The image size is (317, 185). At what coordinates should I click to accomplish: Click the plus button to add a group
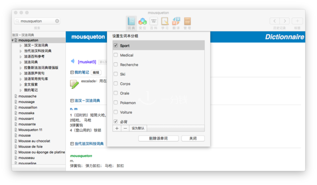117,128
